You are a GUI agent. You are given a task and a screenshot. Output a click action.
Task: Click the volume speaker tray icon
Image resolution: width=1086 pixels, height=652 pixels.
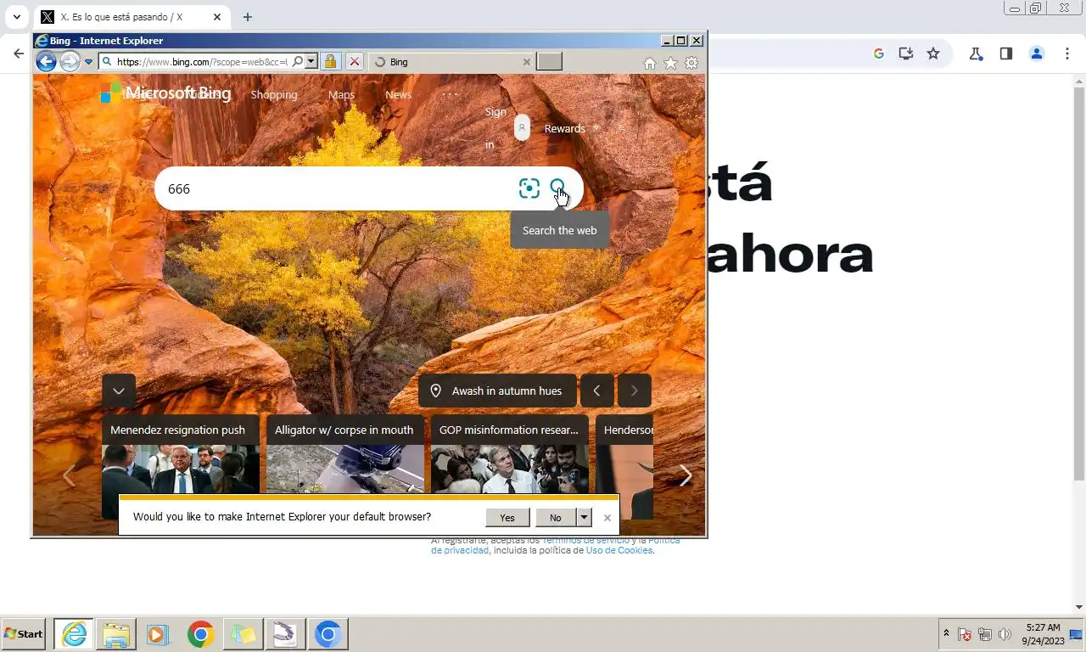point(1005,634)
